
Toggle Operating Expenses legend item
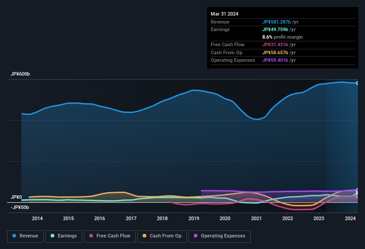[x=219, y=236]
